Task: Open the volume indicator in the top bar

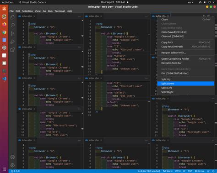Action: pyautogui.click(x=205, y=2)
